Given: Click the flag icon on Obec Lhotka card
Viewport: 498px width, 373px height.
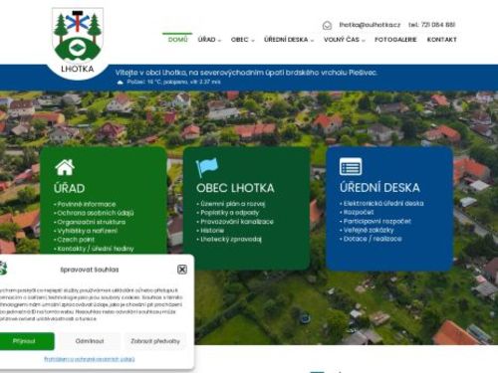Looking at the screenshot, I should pos(207,167).
